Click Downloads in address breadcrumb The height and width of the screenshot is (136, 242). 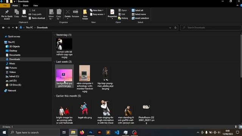coord(42,28)
